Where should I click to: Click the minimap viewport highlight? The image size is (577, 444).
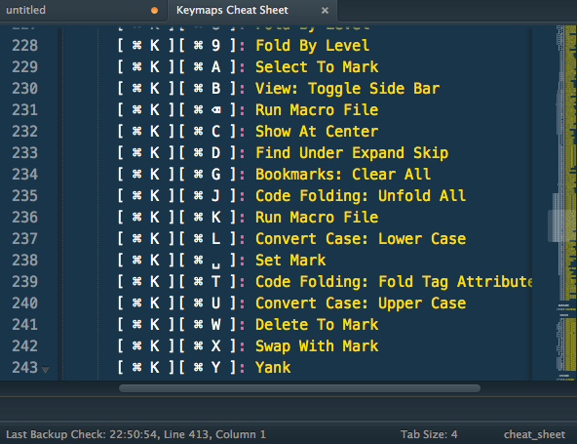tap(562, 225)
